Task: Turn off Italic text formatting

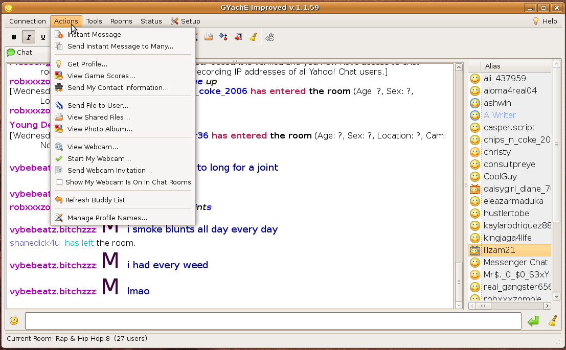Action: 29,37
